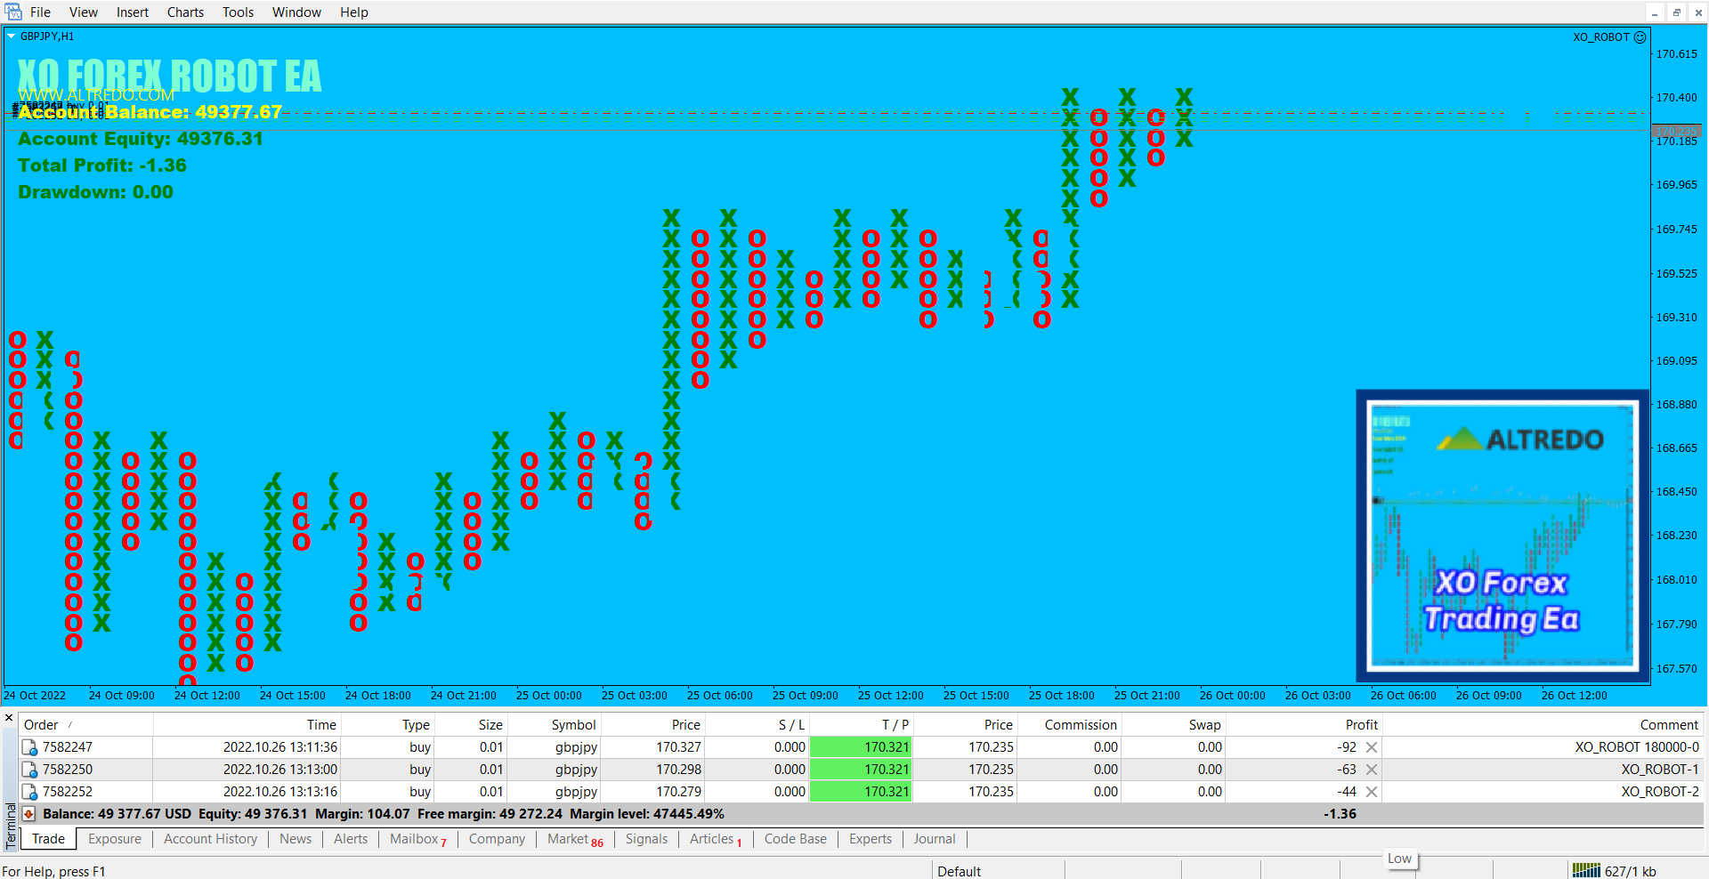Image resolution: width=1709 pixels, height=879 pixels.
Task: Click the order 7582247 document icon
Action: 29,747
